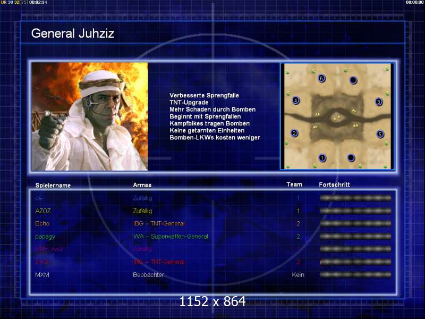Click the General Juhziz title text

coord(73,33)
